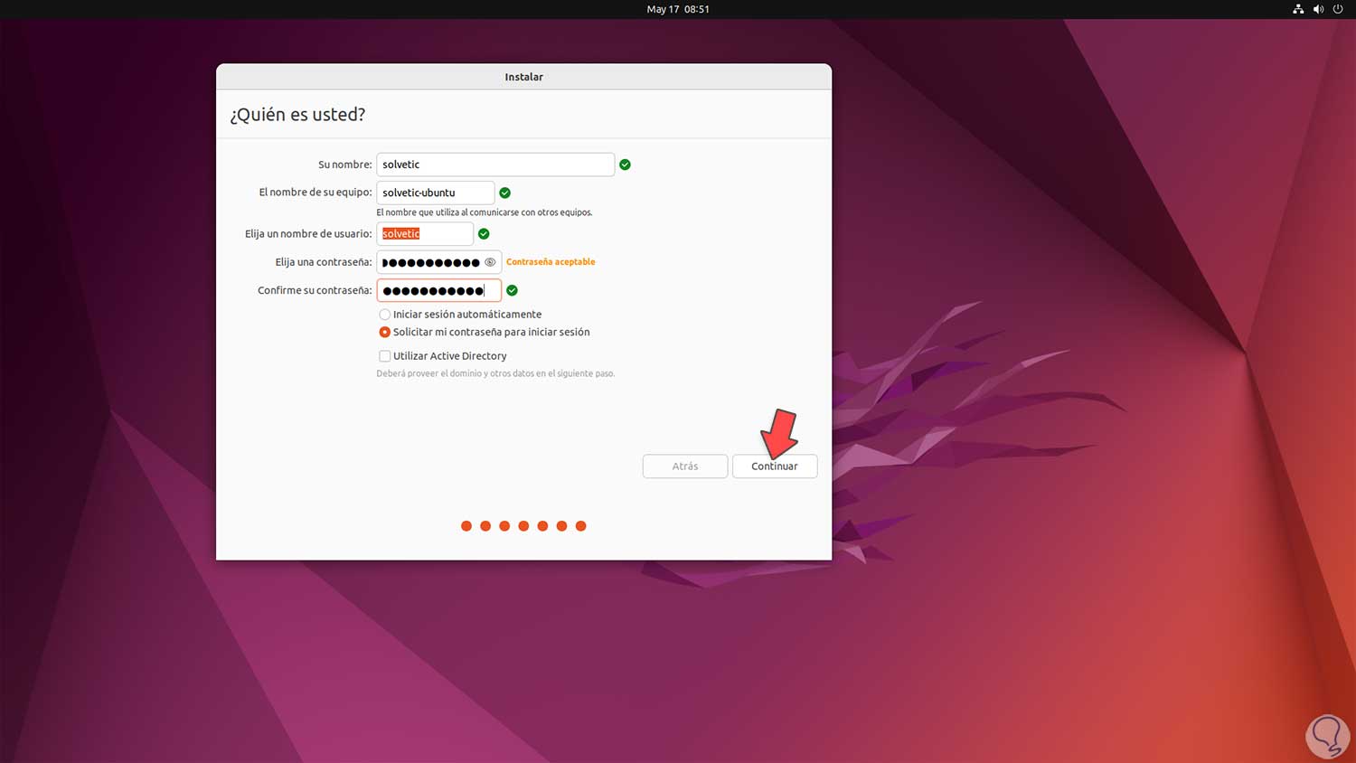Click the Instalar window title
This screenshot has width=1356, height=763.
(x=524, y=77)
